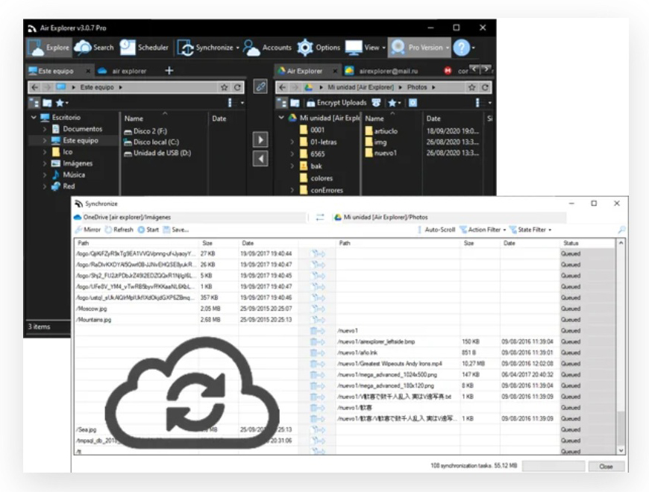Open the Scheduler from the main toolbar
Viewport: 649px width, 492px height.
point(144,48)
